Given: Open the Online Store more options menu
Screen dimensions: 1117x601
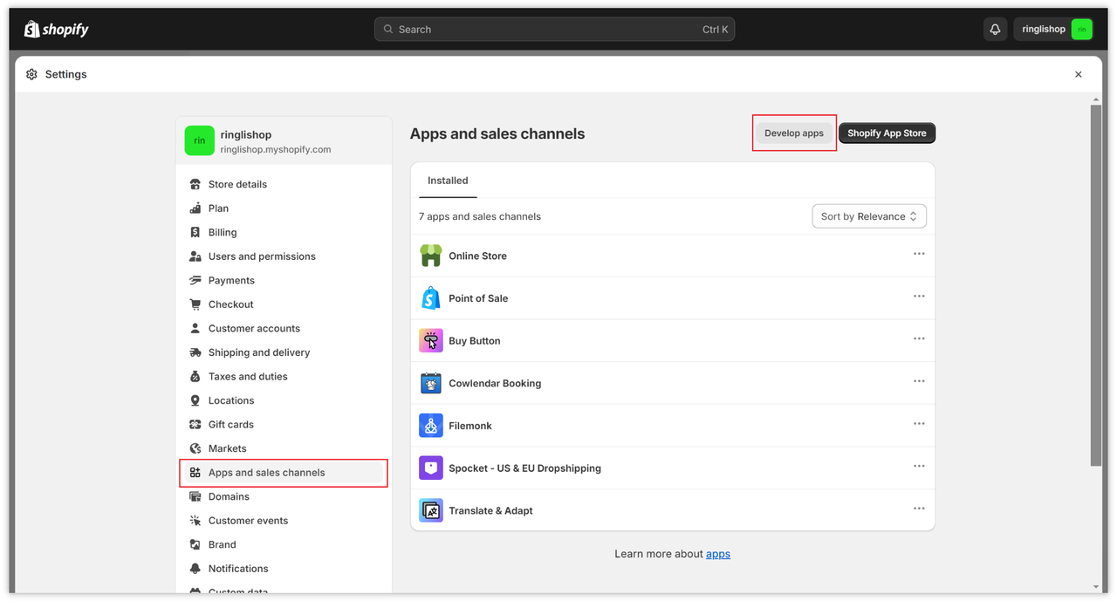Looking at the screenshot, I should tap(919, 254).
